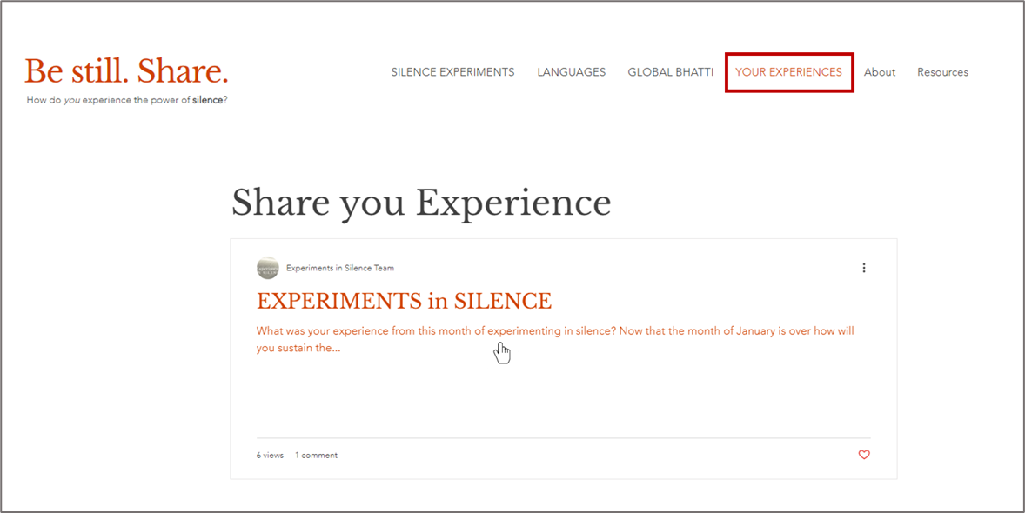The width and height of the screenshot is (1025, 513).
Task: Click the 'How do you experience' tagline
Action: [x=127, y=100]
